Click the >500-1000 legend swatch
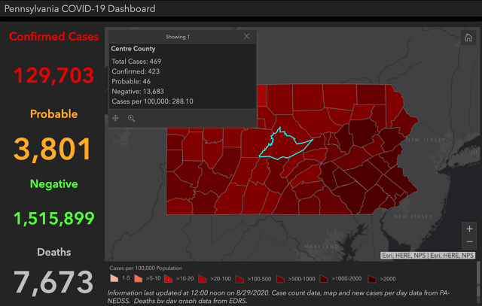 [280, 279]
